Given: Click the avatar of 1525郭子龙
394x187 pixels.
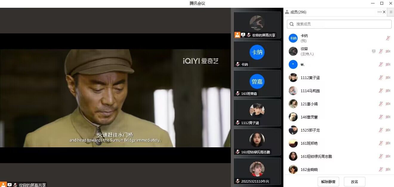Looking at the screenshot, I should (x=293, y=130).
